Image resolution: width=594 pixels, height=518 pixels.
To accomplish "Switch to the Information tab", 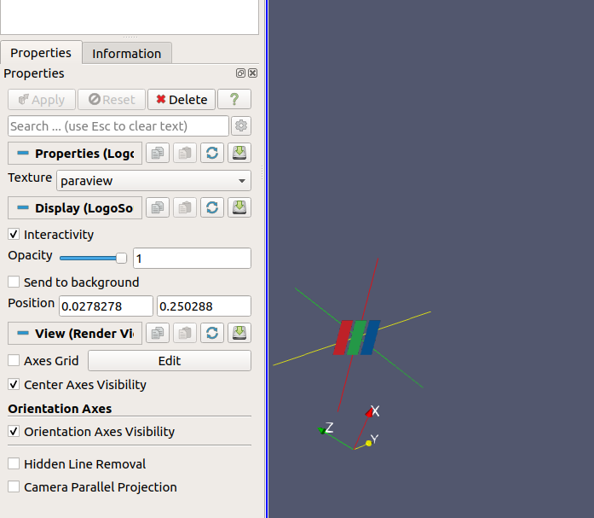I will pos(127,53).
